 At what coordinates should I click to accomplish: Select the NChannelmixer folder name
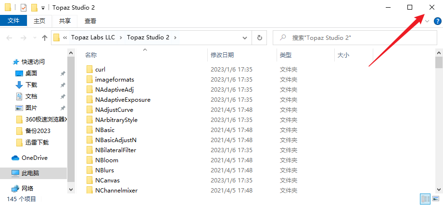coord(116,190)
